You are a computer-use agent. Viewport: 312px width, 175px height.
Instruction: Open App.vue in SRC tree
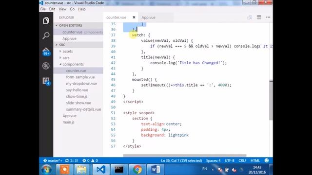pos(69,116)
